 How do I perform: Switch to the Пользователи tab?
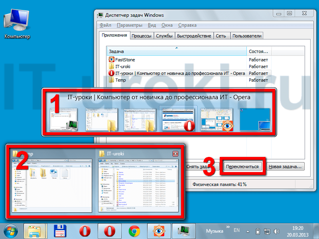pos(247,36)
